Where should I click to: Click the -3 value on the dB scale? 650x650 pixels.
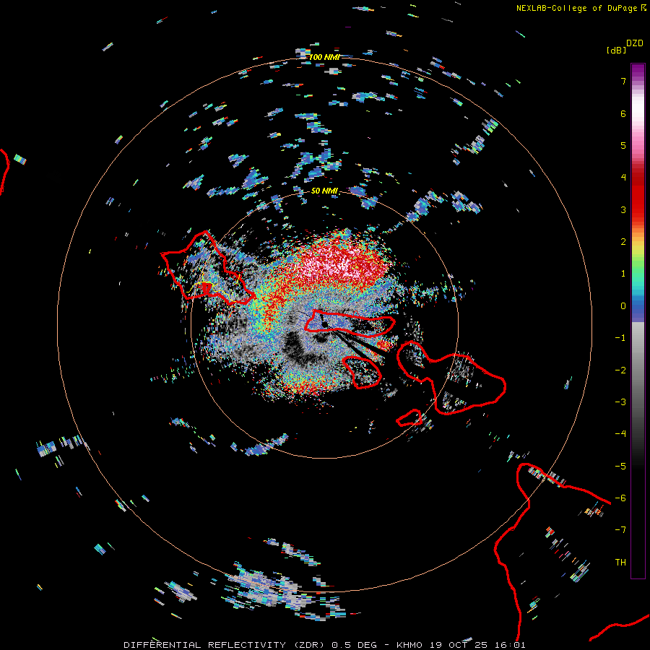620,402
